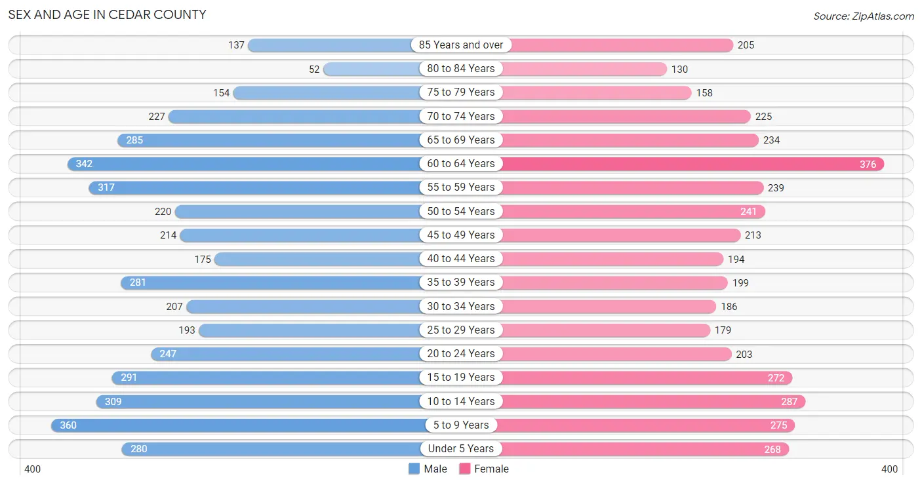The image size is (922, 485).
Task: Click the Source: ZipAtlas.com text
Action: (x=864, y=16)
